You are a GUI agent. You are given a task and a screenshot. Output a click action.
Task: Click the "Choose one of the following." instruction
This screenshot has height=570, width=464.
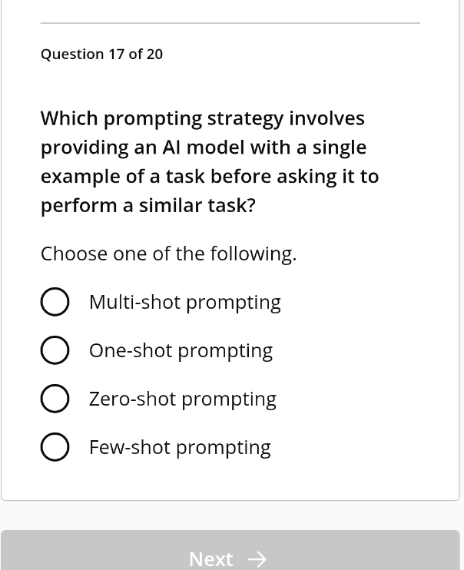click(x=168, y=254)
